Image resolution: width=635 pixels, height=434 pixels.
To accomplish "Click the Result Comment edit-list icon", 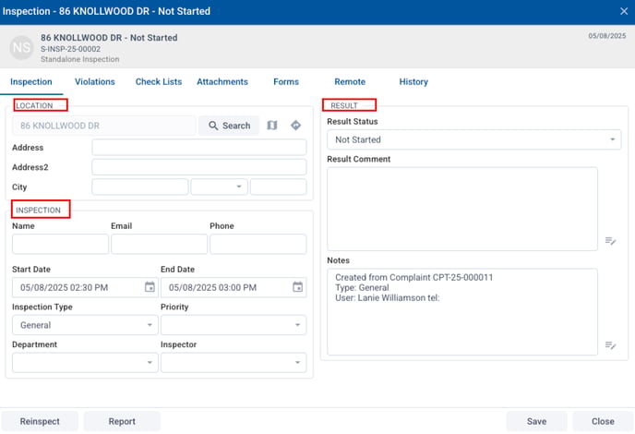I will [610, 241].
